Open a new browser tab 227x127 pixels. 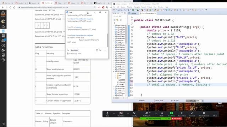(x=109, y=3)
